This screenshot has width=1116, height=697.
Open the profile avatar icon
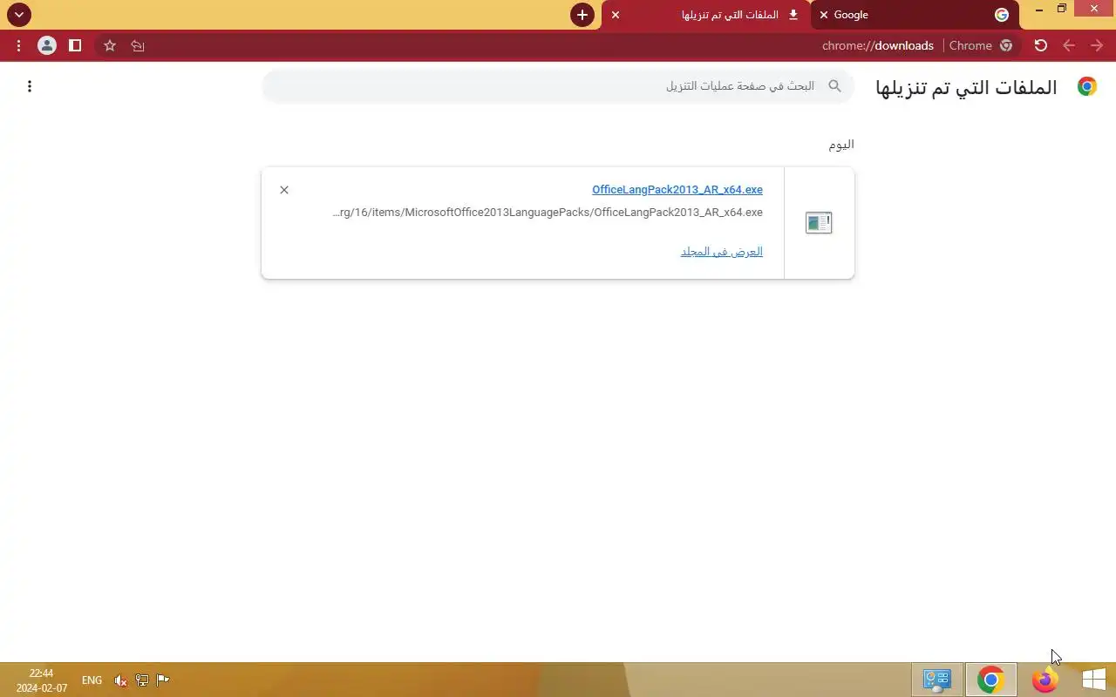(x=47, y=45)
